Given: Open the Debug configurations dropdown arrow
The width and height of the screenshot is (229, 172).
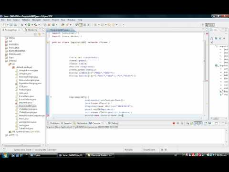Looking at the screenshot, I should point(25,25).
